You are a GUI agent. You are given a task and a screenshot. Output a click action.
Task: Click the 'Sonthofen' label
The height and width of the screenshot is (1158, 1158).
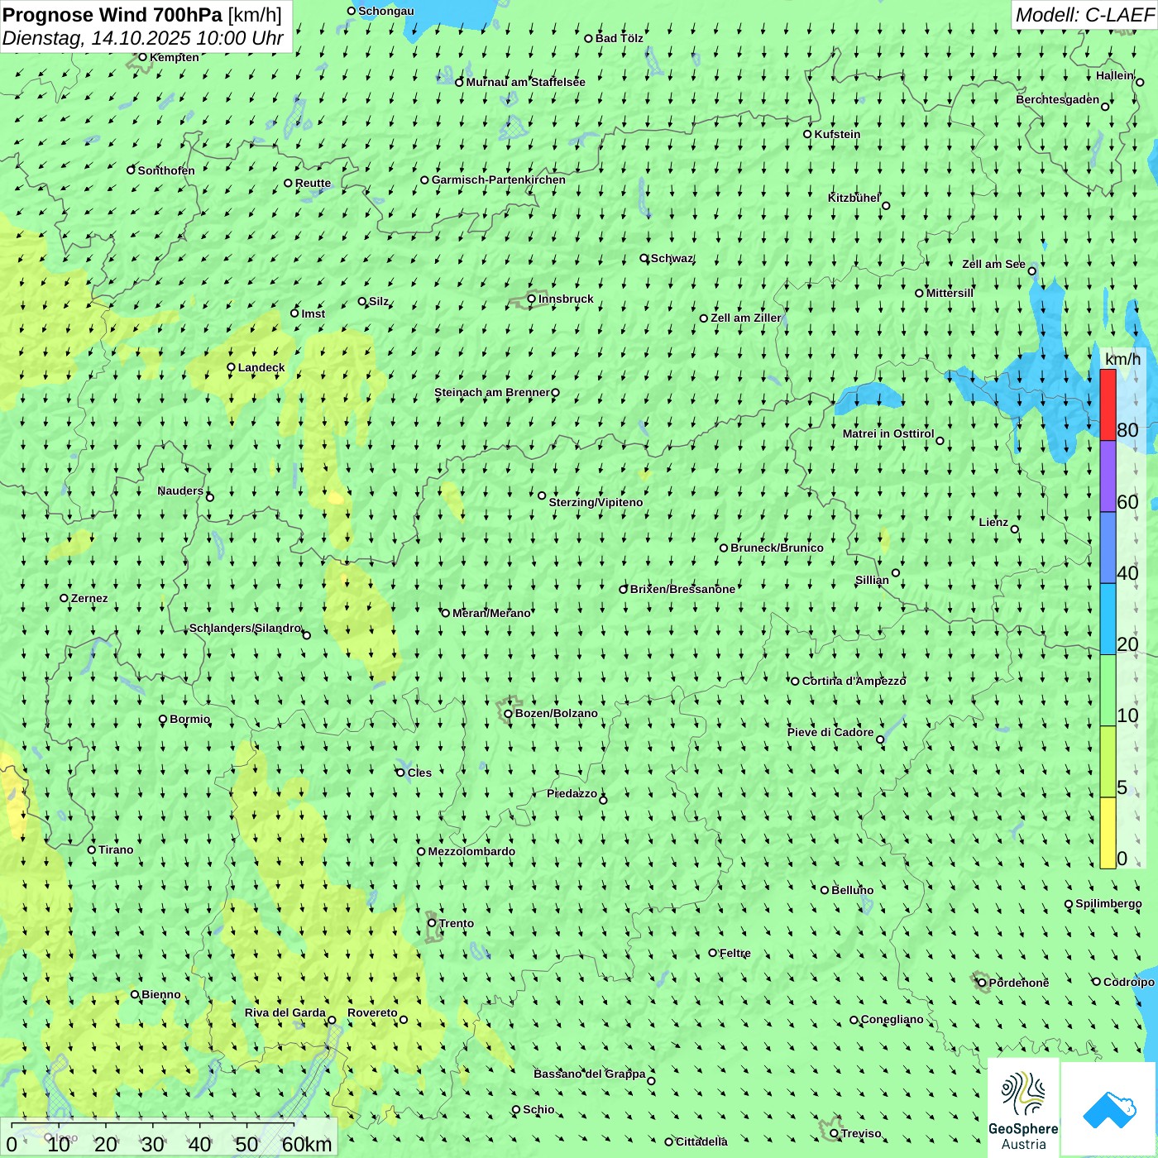[166, 170]
